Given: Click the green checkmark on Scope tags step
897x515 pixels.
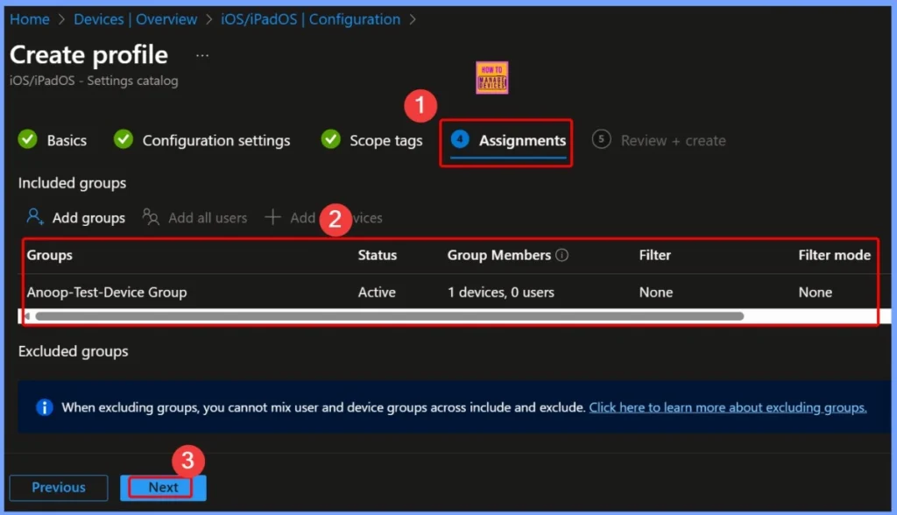Looking at the screenshot, I should [330, 139].
